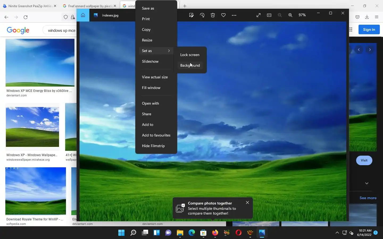383x239 pixels.
Task: Open Firefox Pocket save icon
Action: pos(357,17)
